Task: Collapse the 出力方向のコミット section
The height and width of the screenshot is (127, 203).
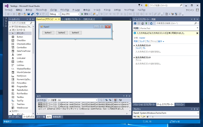Action: 134,58
